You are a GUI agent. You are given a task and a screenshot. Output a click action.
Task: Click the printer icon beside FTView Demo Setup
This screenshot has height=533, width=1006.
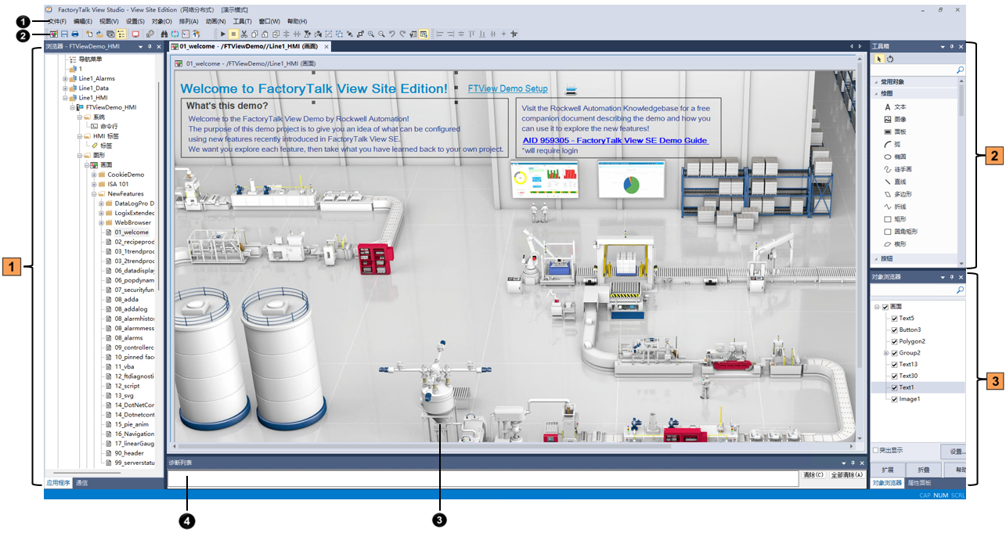tap(571, 88)
